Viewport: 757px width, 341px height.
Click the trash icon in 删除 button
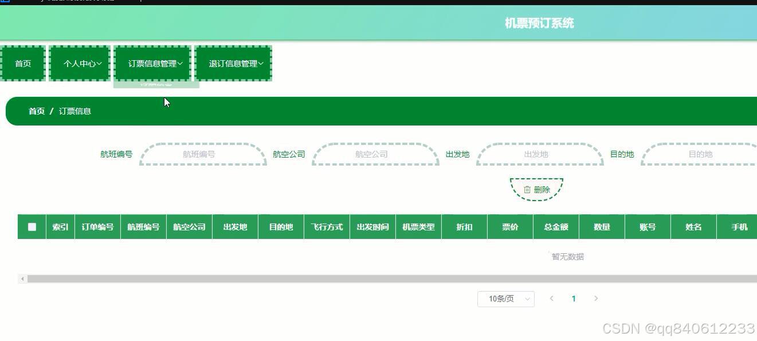pyautogui.click(x=527, y=190)
